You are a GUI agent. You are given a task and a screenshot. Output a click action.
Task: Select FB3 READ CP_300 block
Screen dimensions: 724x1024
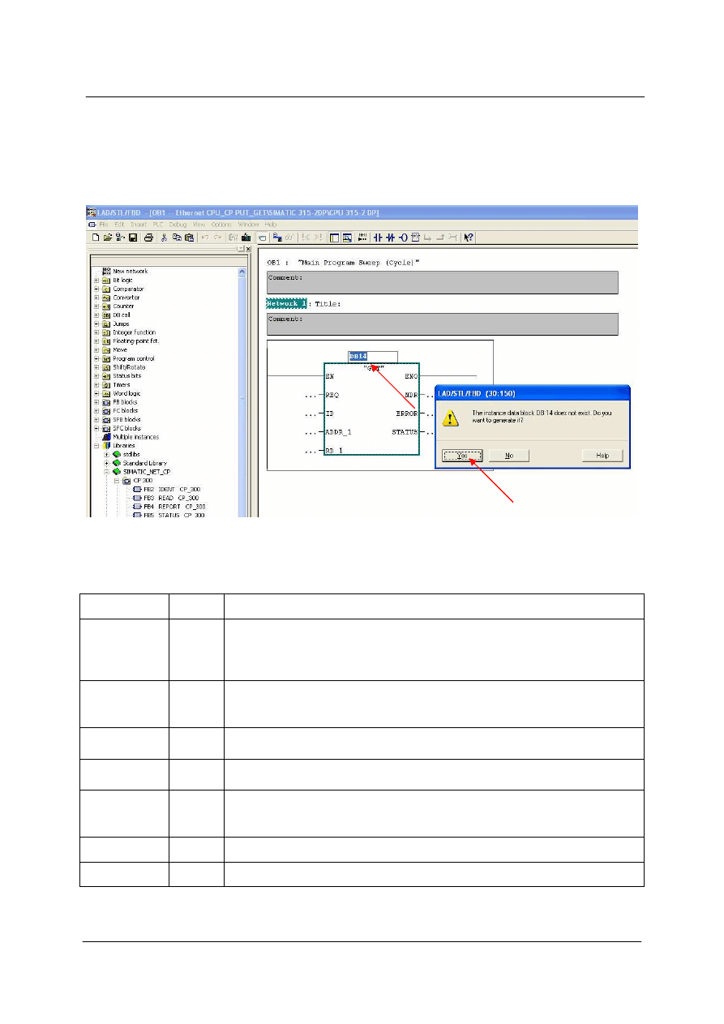[167, 498]
